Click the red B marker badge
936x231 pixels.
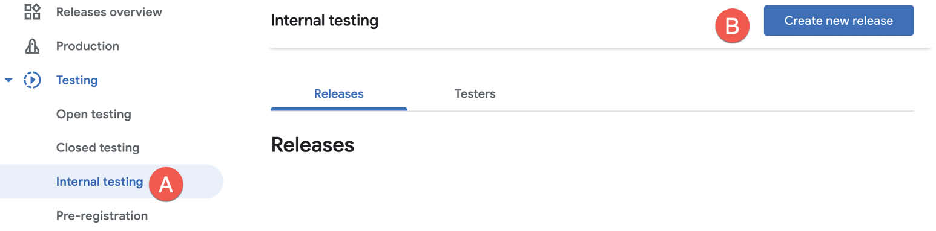coord(733,27)
